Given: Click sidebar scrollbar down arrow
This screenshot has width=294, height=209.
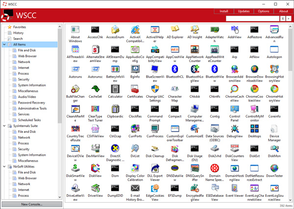Looking at the screenshot, I should tap(60, 197).
